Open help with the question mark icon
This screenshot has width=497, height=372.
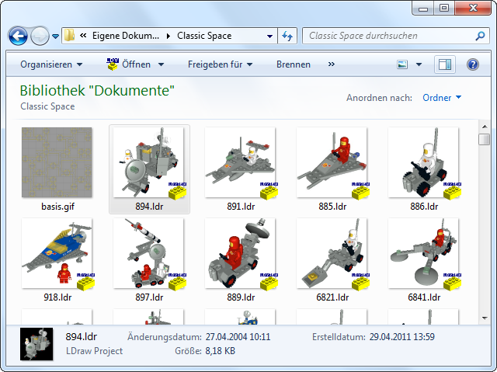click(x=472, y=64)
